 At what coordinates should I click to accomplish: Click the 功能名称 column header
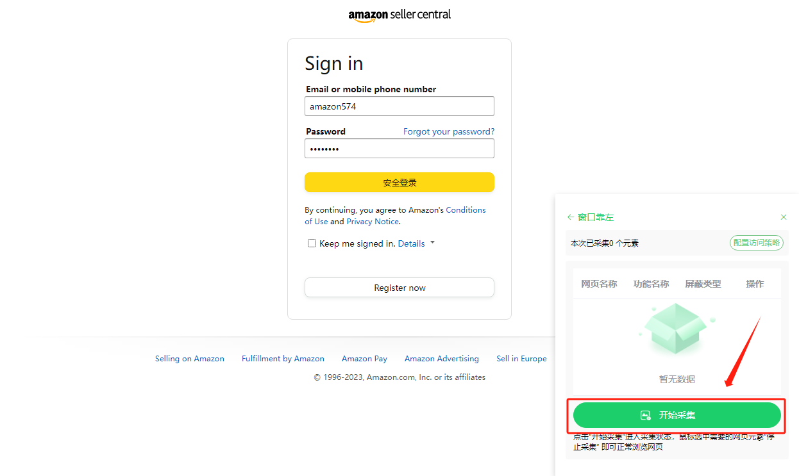[651, 284]
